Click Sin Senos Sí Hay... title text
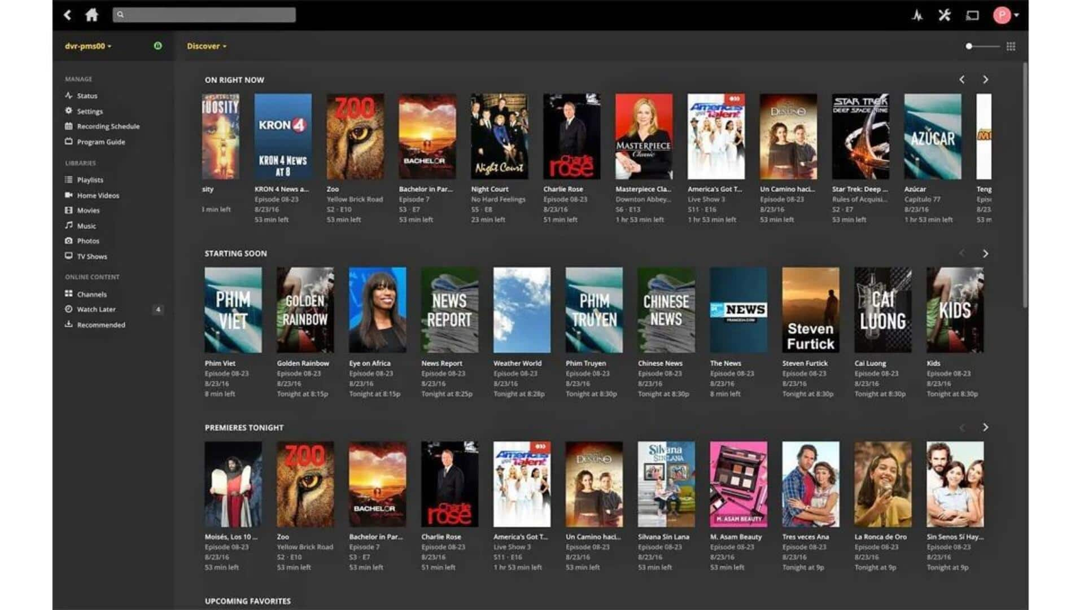 pyautogui.click(x=955, y=537)
